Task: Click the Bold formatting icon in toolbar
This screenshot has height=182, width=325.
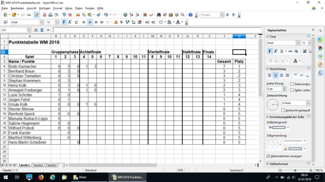Action: [x=64, y=22]
